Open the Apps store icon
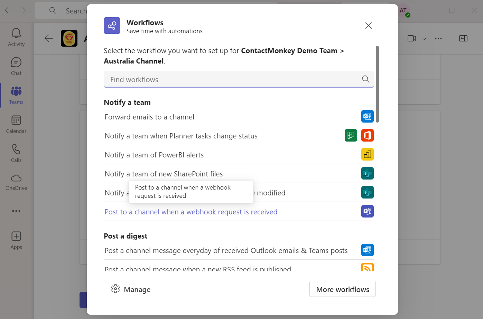This screenshot has width=483, height=319. tap(16, 240)
